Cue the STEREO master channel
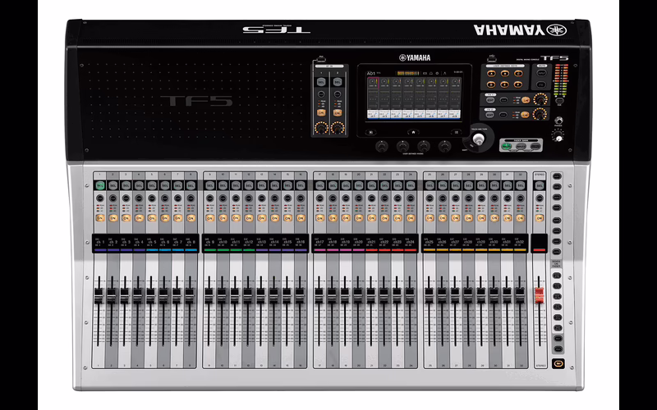This screenshot has height=410, width=657. [x=540, y=198]
